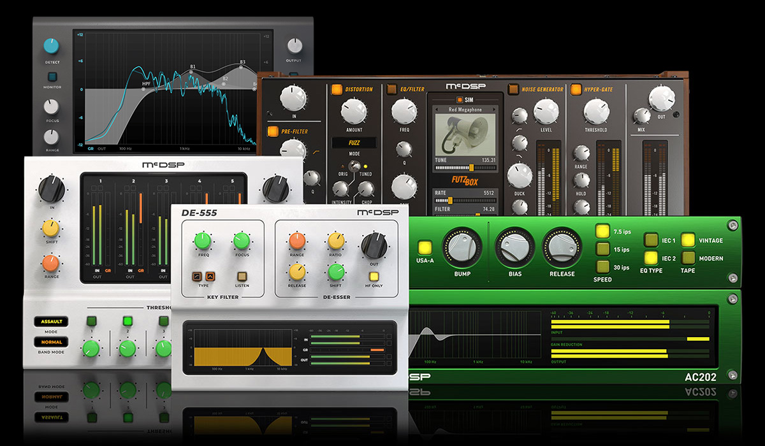Toggle the Pre-Filter section on FutzBox

tap(273, 132)
